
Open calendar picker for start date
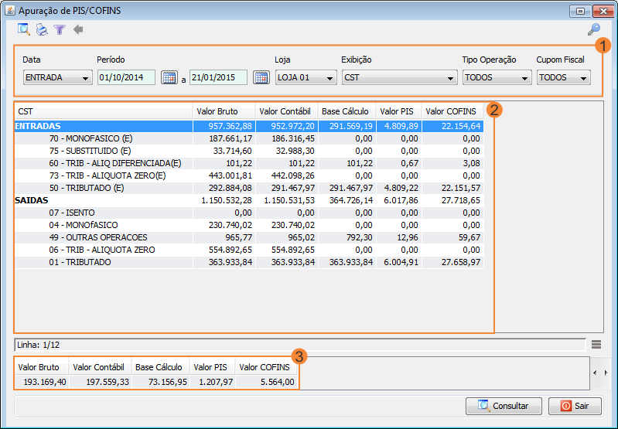pos(169,77)
